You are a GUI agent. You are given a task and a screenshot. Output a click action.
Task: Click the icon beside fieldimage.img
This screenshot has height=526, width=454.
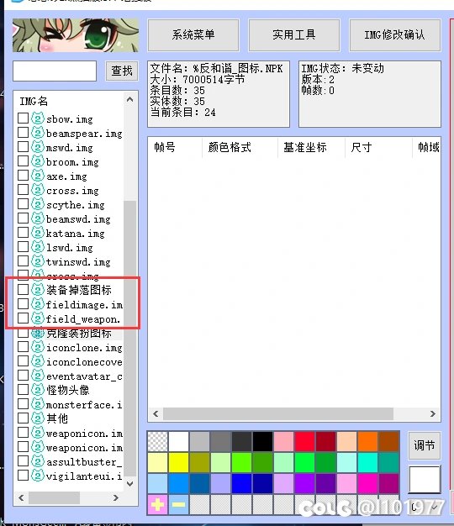[x=38, y=304]
